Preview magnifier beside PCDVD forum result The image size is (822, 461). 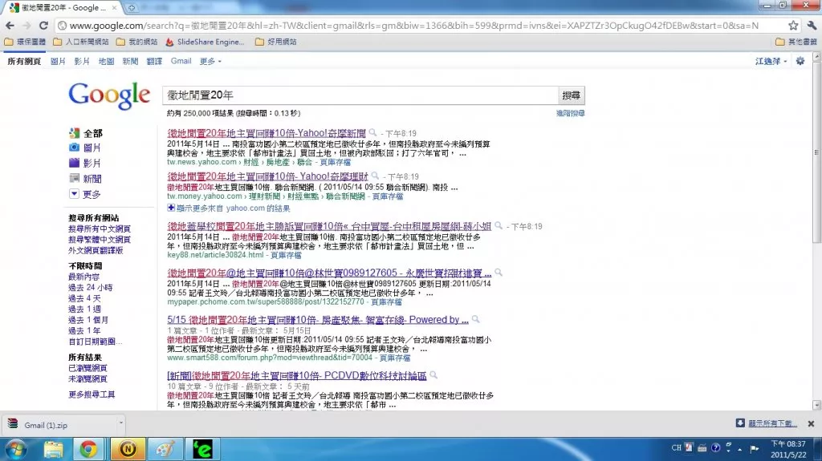(433, 375)
